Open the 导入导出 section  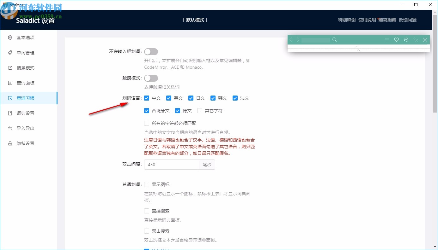click(x=29, y=128)
